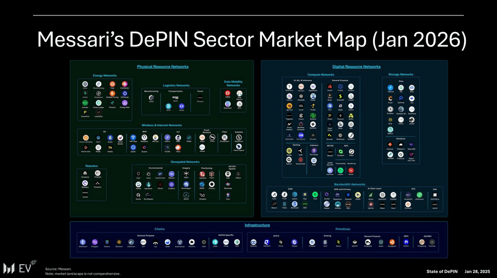This screenshot has height=278, width=497.
Task: Select the 3DOS manufacturing logo
Action: point(152,98)
